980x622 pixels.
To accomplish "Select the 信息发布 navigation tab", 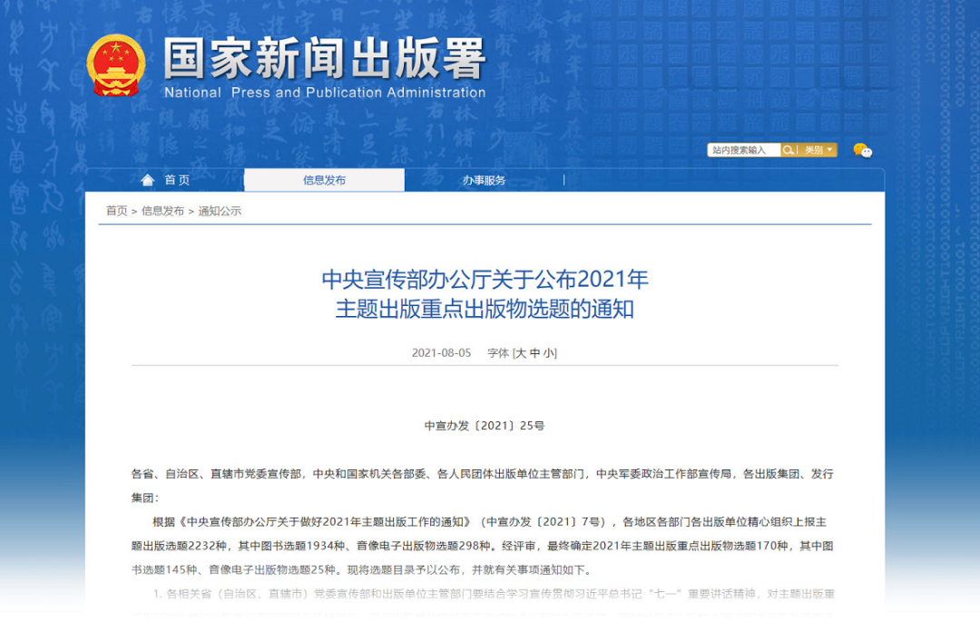I will (x=324, y=180).
